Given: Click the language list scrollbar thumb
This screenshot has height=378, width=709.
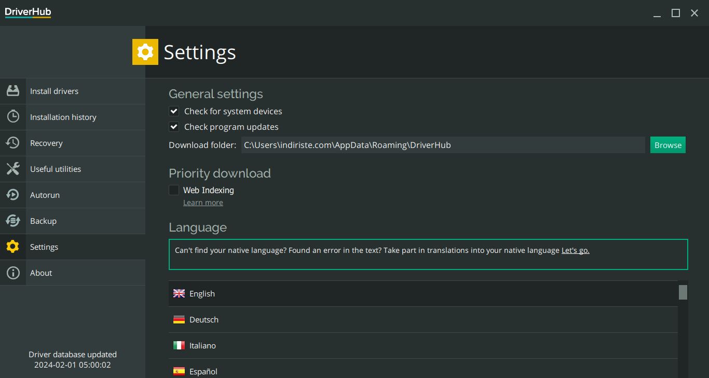Looking at the screenshot, I should coord(683,292).
